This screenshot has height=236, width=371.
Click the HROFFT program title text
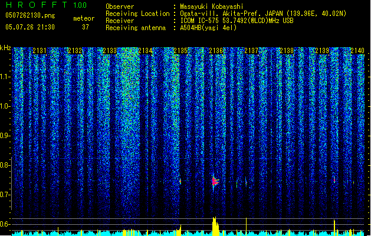(37, 5)
